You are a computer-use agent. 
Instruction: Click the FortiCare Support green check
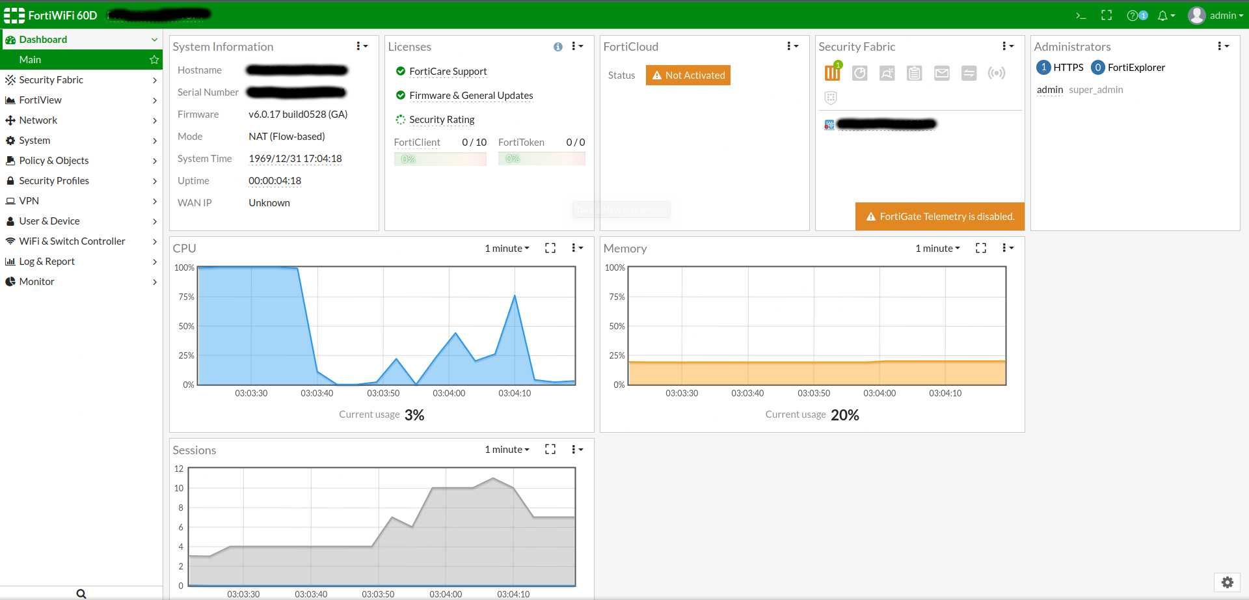pos(400,71)
